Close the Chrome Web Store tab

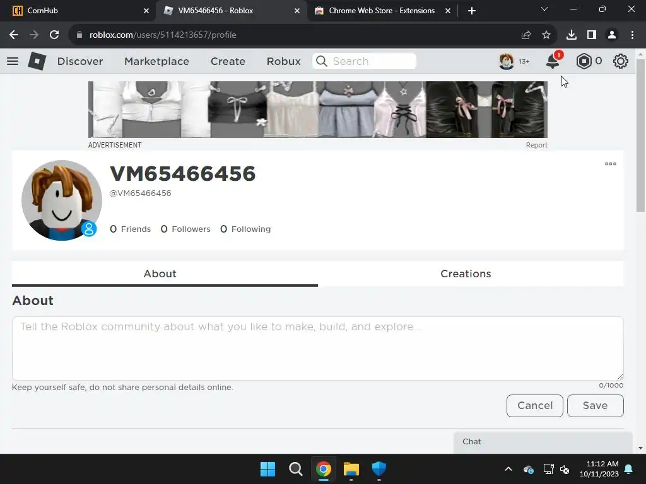click(448, 11)
